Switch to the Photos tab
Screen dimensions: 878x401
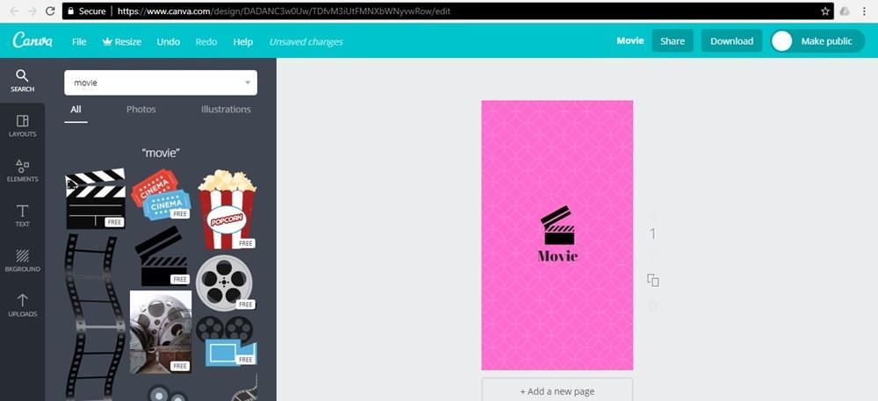tap(141, 110)
